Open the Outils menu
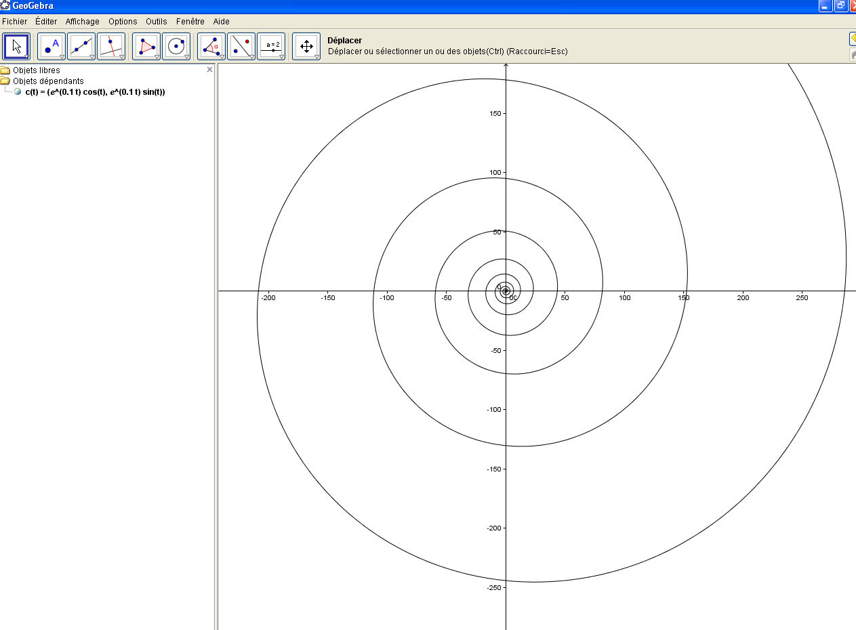856x630 pixels. coord(156,22)
